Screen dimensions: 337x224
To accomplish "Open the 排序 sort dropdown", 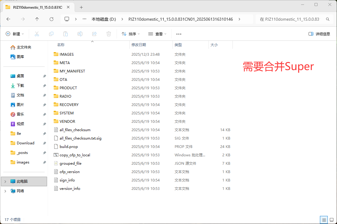I will pyautogui.click(x=130, y=34).
